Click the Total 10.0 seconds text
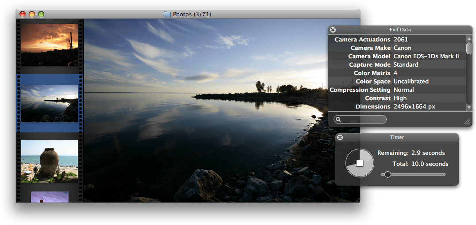Screen dimensions: 476x225 420,164
